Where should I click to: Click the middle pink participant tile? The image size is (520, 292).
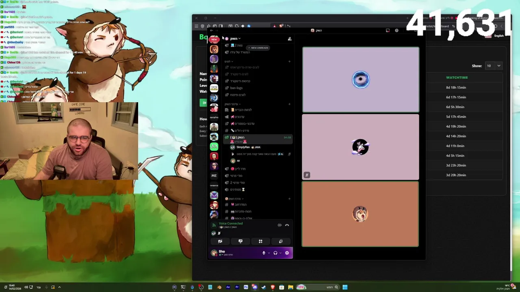tap(361, 147)
